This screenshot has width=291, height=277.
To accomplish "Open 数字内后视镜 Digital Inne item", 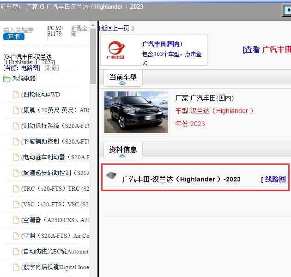I will pos(55,267).
